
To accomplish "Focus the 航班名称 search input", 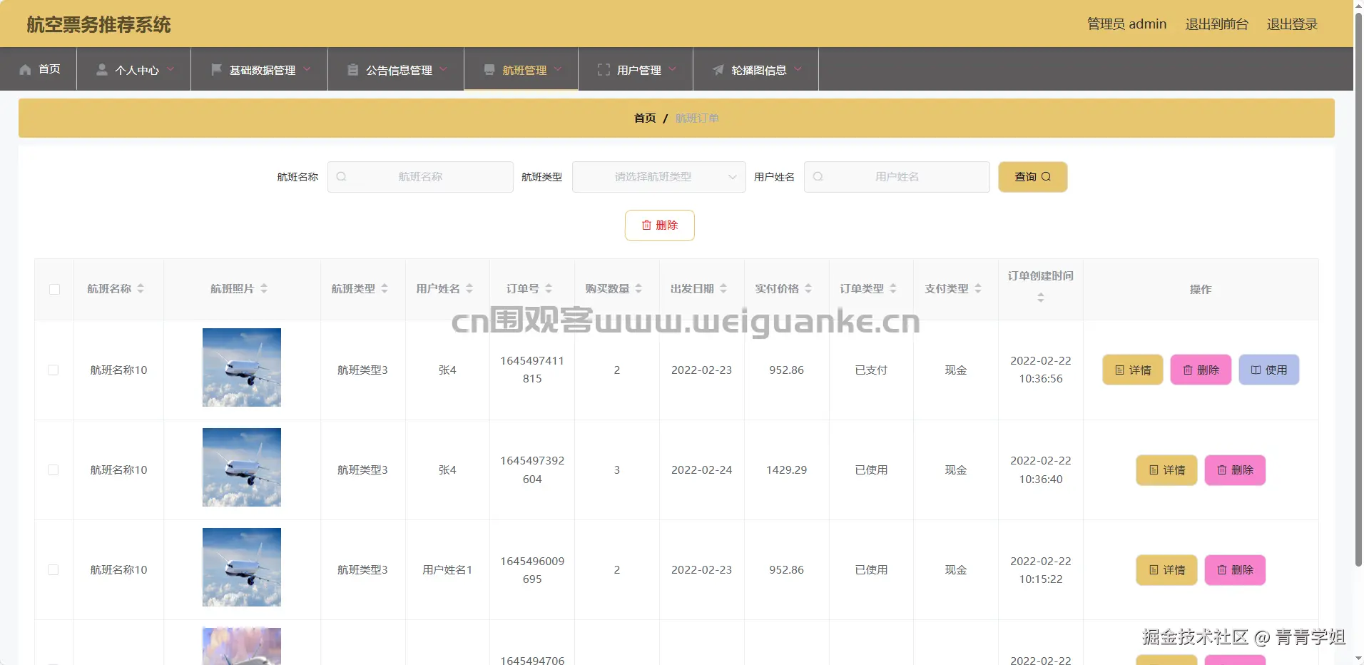I will click(x=420, y=177).
